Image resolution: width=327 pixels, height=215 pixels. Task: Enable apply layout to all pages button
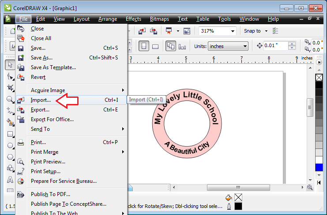[x=171, y=46]
